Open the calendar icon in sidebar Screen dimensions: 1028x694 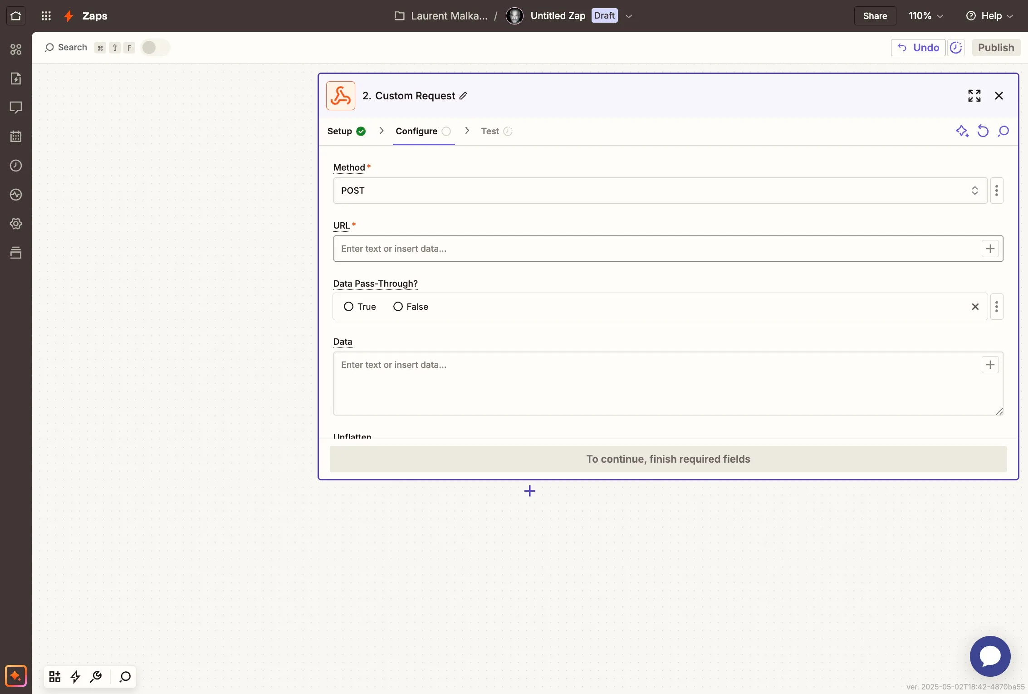16,137
